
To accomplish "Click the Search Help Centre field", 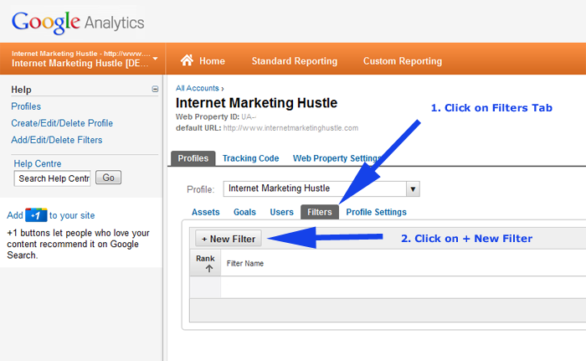I will 52,178.
